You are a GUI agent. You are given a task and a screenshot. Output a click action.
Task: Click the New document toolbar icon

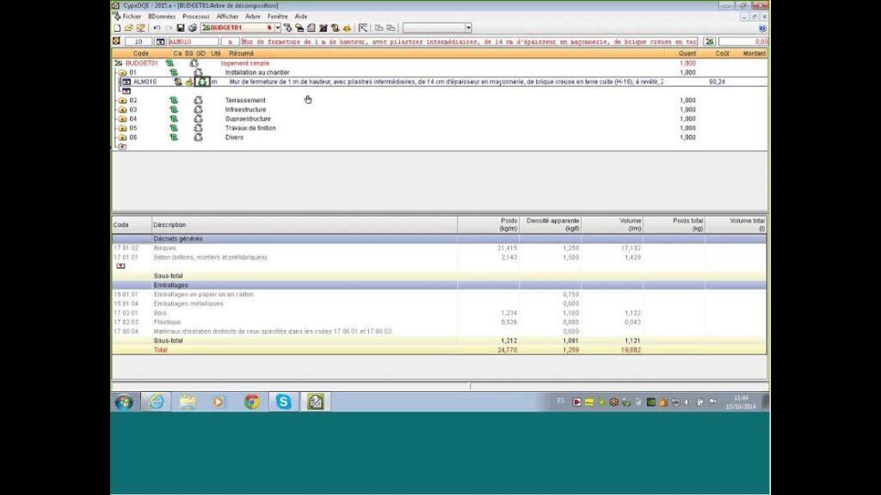pos(117,28)
